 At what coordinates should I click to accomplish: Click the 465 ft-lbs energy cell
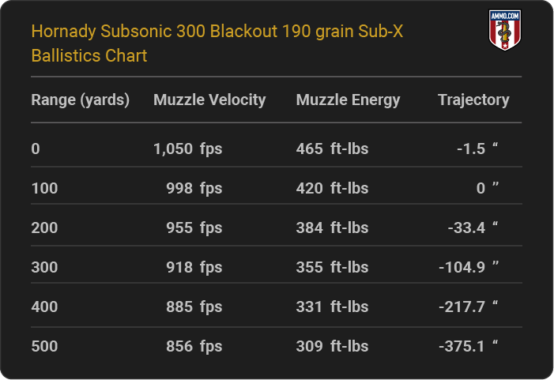point(332,149)
